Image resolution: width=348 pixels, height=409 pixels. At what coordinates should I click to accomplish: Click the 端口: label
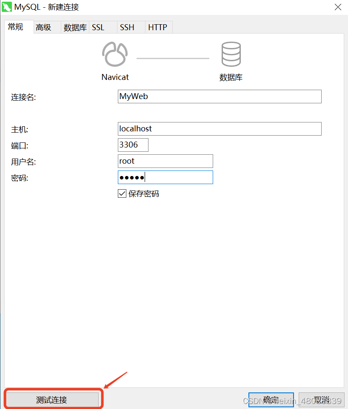coord(20,146)
